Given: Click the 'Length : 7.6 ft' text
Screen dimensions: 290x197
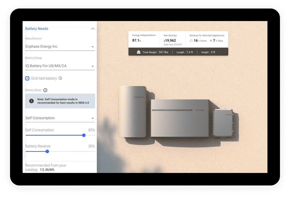Looking at the screenshot, I should click(x=185, y=52).
